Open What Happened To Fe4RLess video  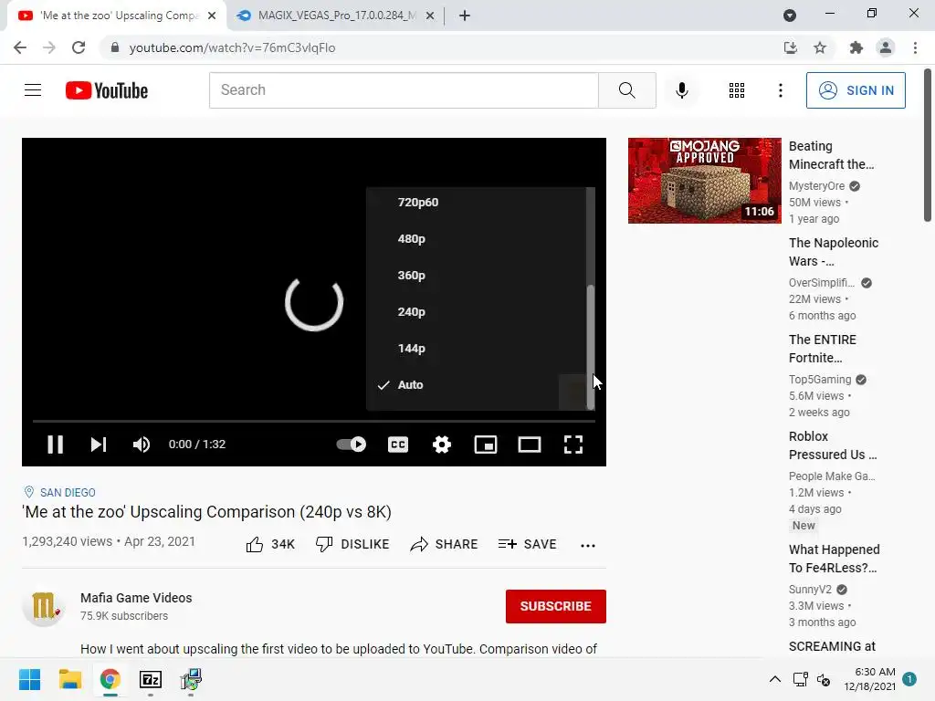835,559
